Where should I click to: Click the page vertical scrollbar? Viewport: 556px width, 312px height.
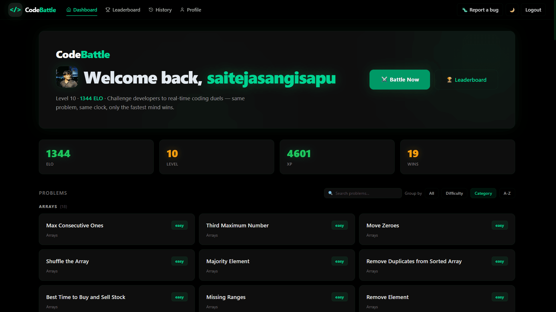(555, 20)
